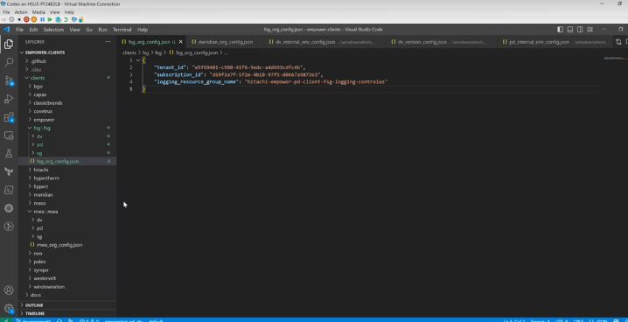Image resolution: width=628 pixels, height=322 pixels.
Task: Open the Accounts icon in activity bar
Action: click(9, 290)
